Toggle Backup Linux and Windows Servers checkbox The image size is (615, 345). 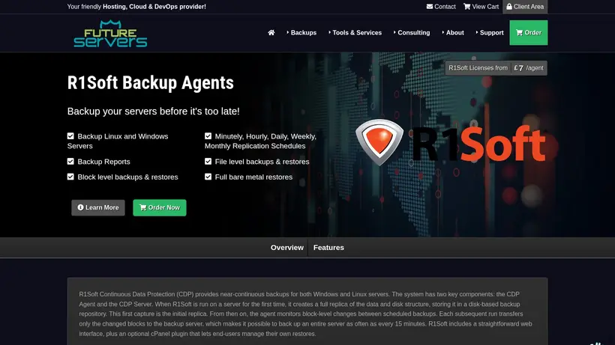pyautogui.click(x=70, y=136)
